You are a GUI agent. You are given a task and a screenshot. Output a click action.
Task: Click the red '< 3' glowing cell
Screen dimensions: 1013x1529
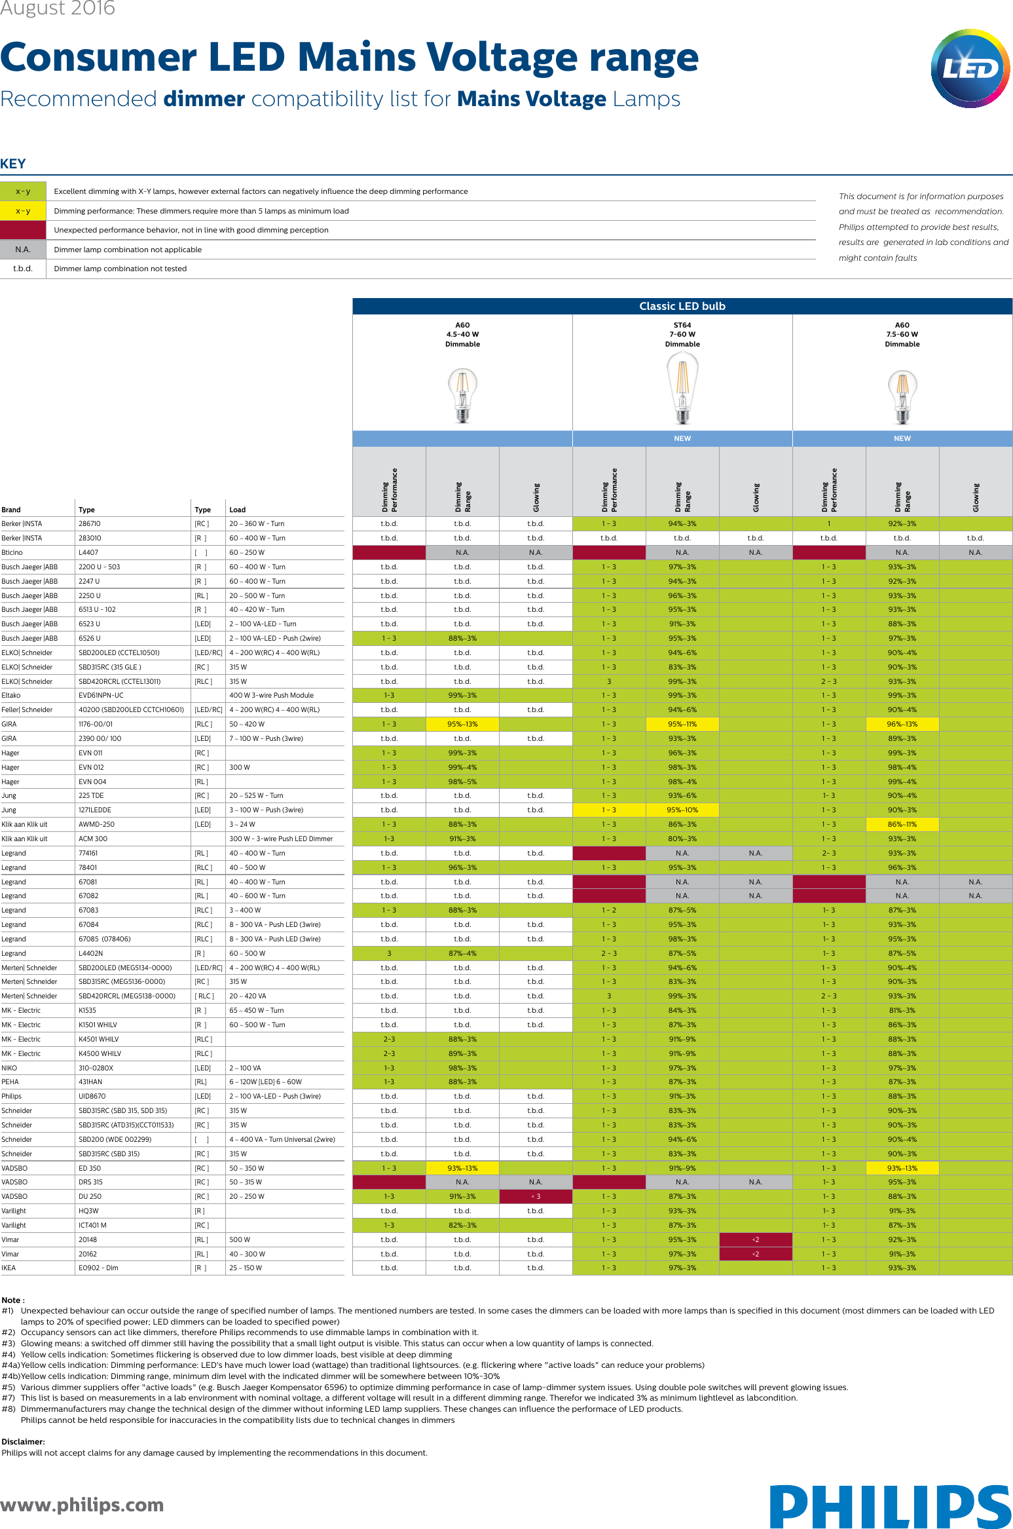pos(536,1196)
